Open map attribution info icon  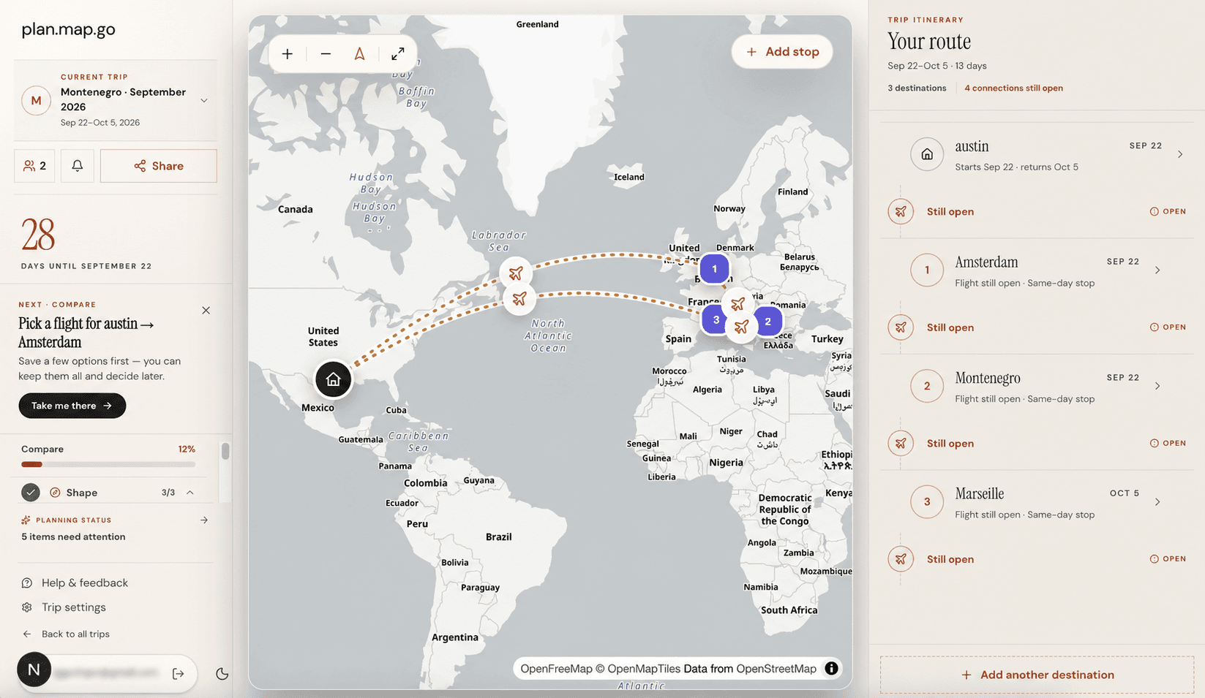click(831, 668)
